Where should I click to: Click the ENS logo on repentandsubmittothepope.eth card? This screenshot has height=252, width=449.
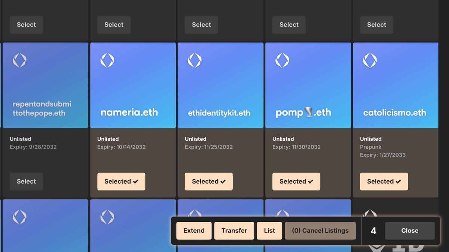click(x=19, y=60)
